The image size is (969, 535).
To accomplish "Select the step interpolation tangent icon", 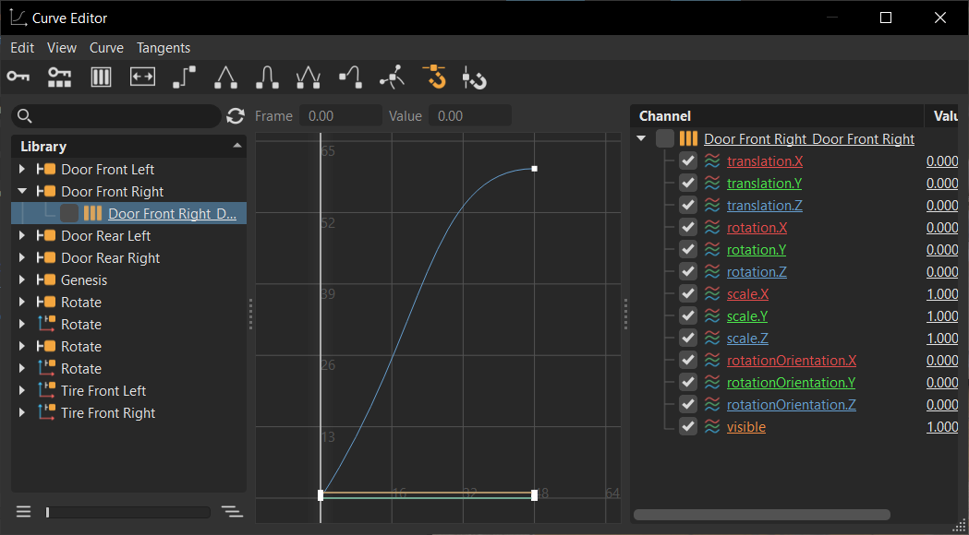I will [184, 77].
